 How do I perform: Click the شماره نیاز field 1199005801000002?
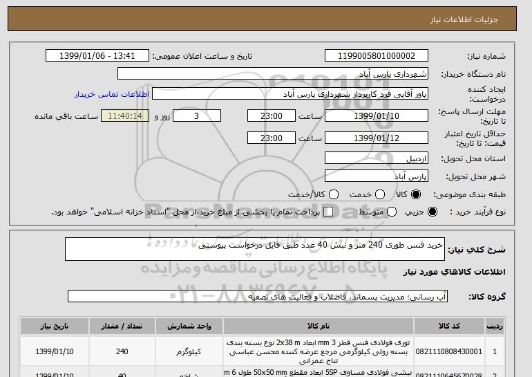[x=377, y=56]
